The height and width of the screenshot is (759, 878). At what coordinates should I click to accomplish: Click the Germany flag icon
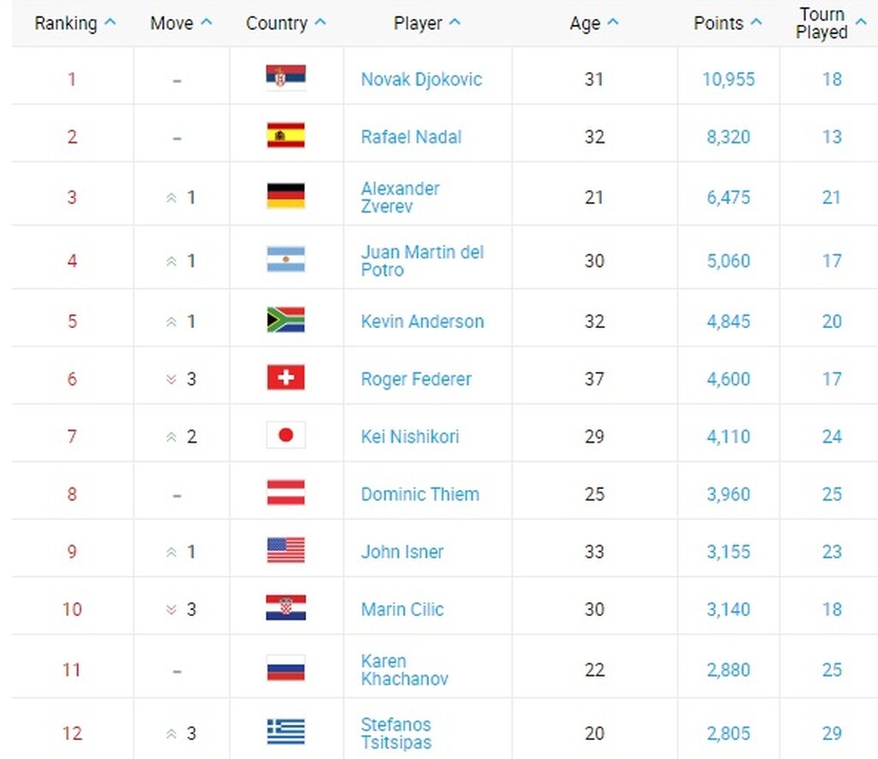click(x=286, y=196)
